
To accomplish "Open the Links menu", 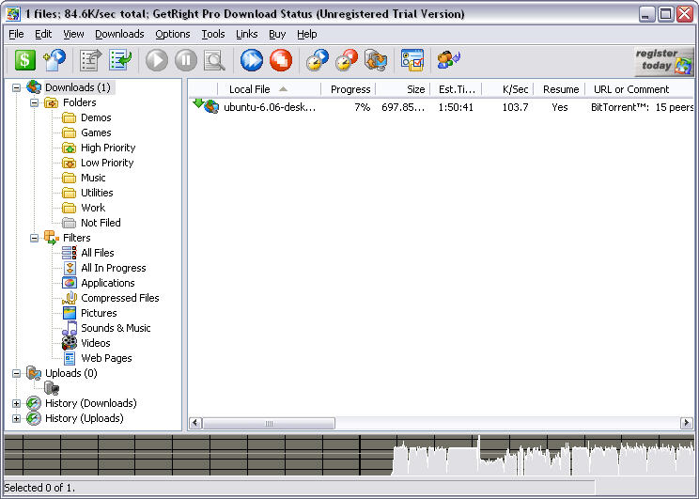I will coord(246,34).
